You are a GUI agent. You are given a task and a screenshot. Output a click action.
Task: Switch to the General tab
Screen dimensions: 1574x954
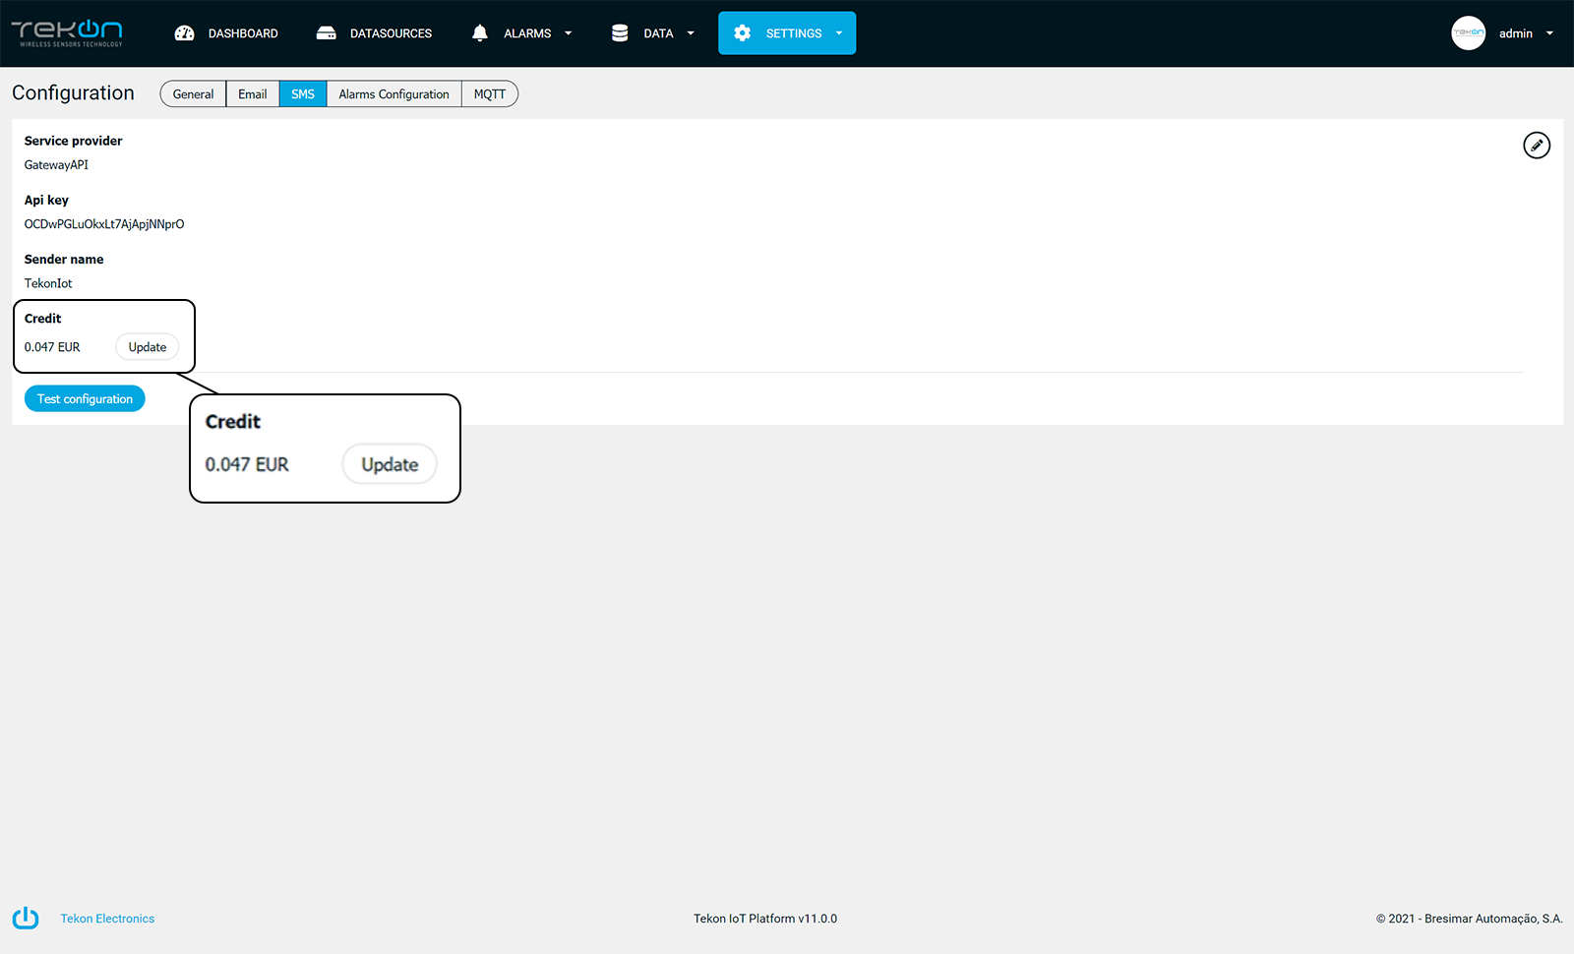(x=193, y=94)
